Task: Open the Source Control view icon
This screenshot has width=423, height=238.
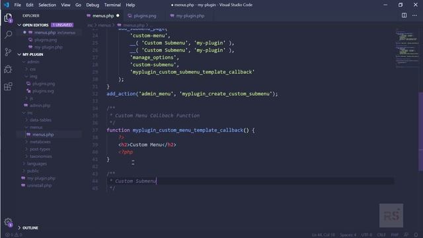Action: tap(8, 52)
